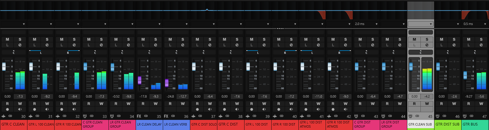Open the top dropdown above GTR C CLEAN
Viewport: 489px width, 130px height.
[14, 24]
